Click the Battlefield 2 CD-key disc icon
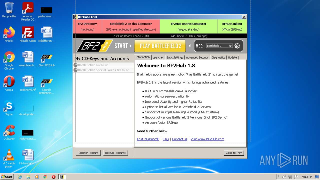The height and width of the screenshot is (180, 320). pos(75,65)
